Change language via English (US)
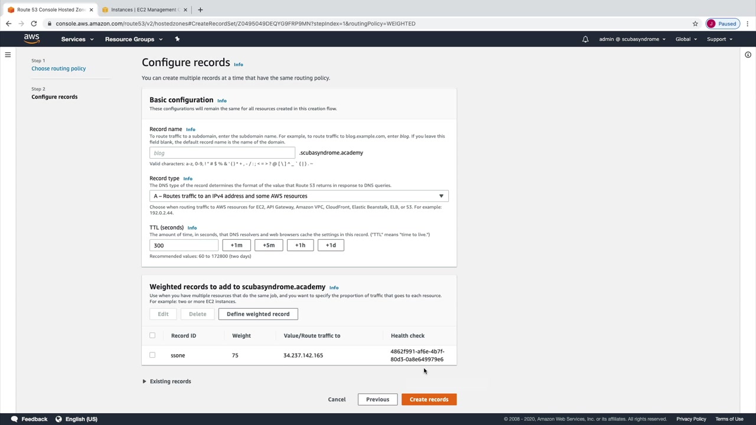Screen dimensions: 756x425 click(81, 419)
